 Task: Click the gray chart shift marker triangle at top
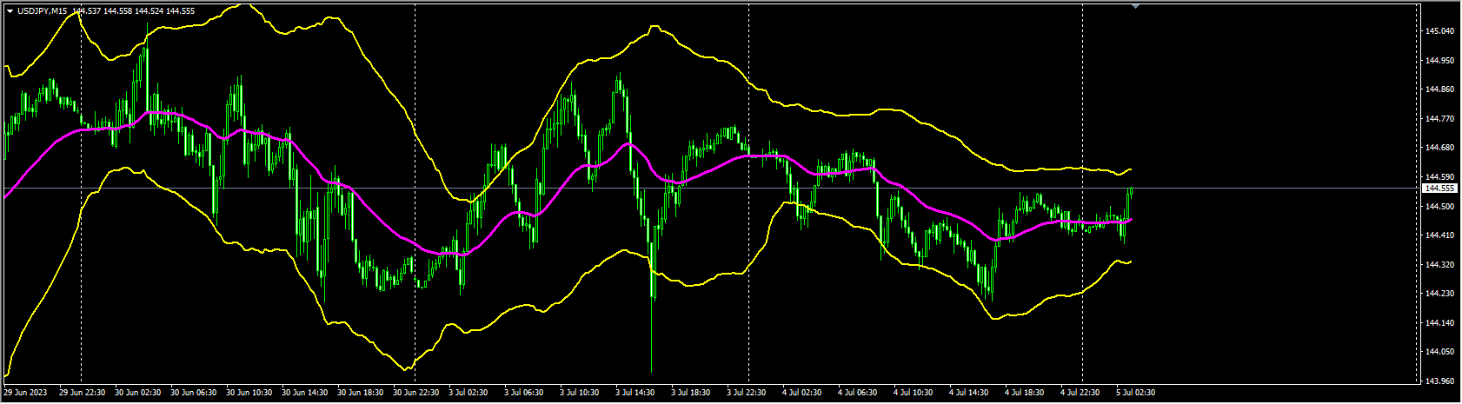(1135, 6)
